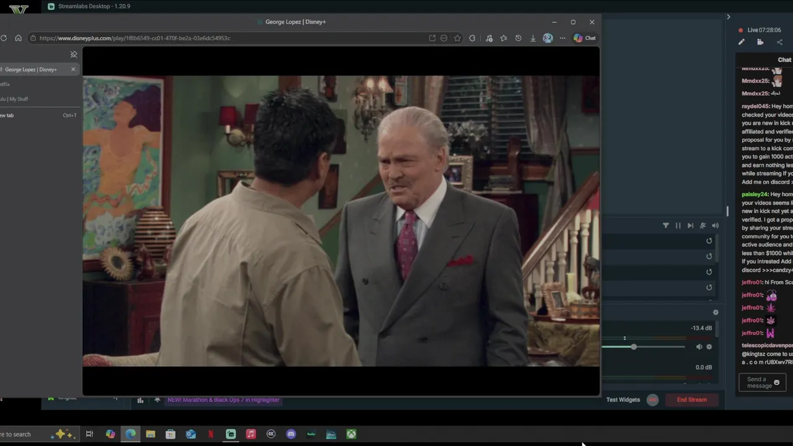Open the browser History icon
The image size is (793, 446).
(518, 38)
